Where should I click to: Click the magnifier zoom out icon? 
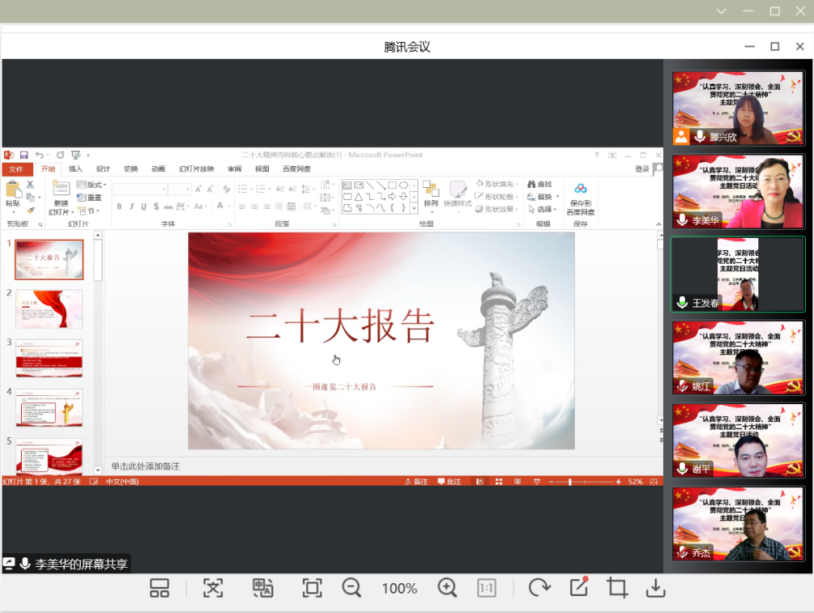coord(351,588)
